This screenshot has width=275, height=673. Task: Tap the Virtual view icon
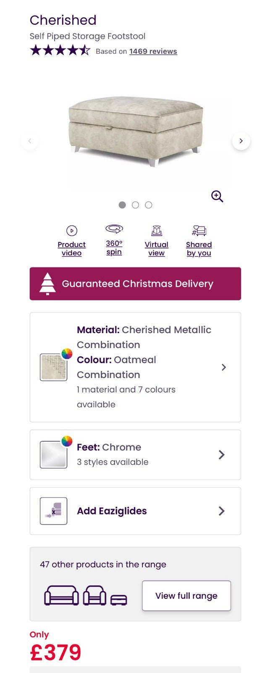tap(157, 231)
